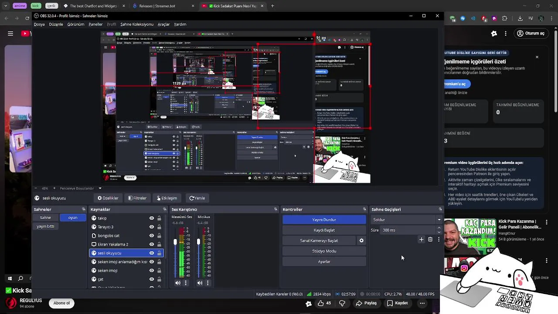Hide the bongobs cat source
This screenshot has width=558, height=314.
click(152, 235)
